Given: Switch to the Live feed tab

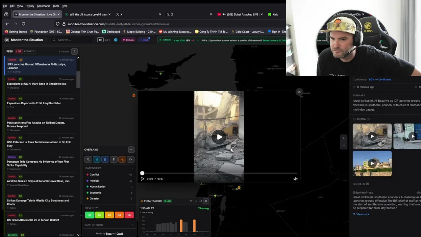Looking at the screenshot, I should pos(19,51).
